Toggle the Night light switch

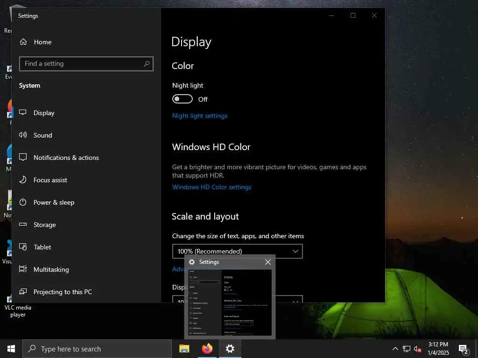(x=183, y=99)
